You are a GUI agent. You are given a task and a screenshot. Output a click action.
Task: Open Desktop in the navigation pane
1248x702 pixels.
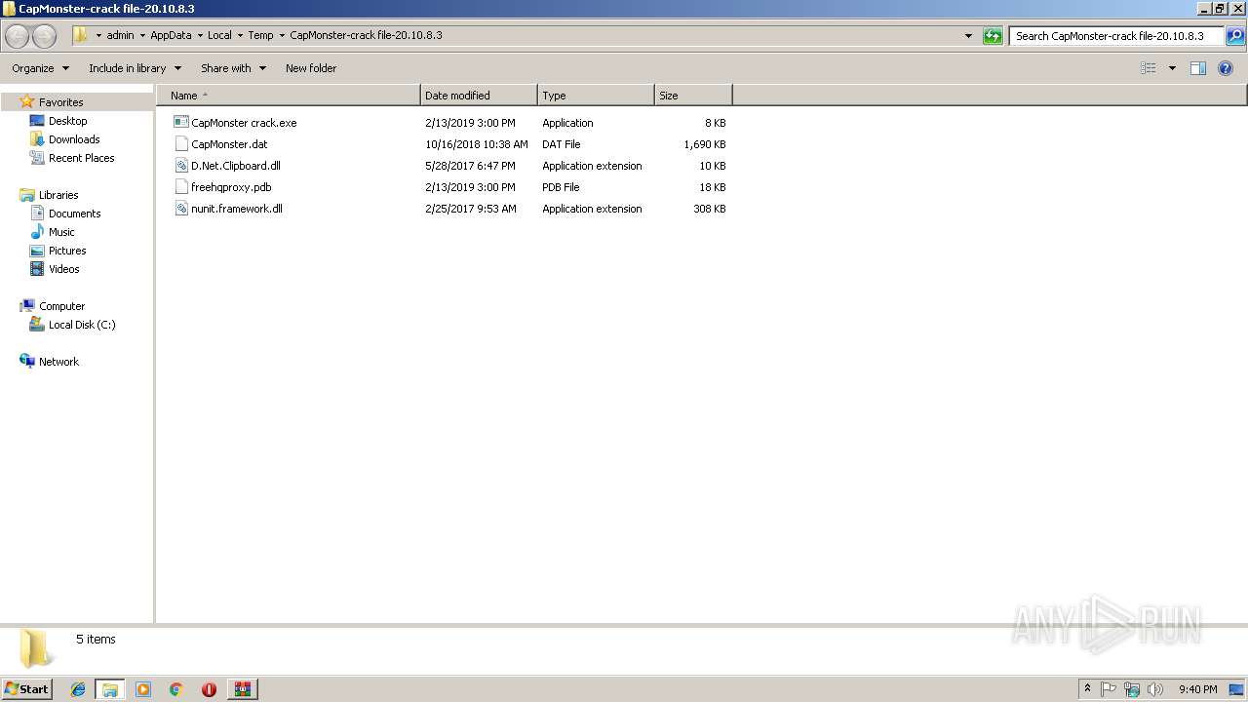pyautogui.click(x=67, y=121)
